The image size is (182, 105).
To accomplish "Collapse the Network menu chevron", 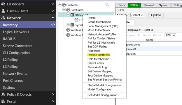I will point(53,18).
